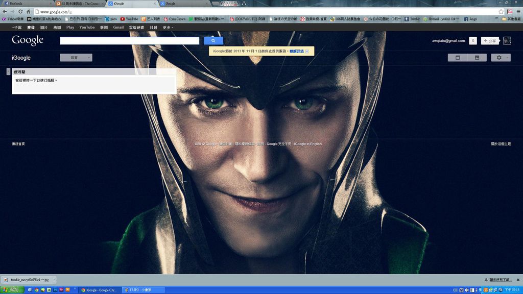Open the Chrome menu icon
Screen dimensions: 523x294
518,12
